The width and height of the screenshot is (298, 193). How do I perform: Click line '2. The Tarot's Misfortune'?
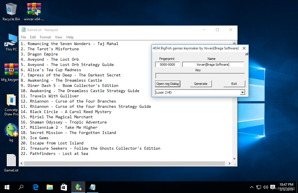(x=49, y=49)
